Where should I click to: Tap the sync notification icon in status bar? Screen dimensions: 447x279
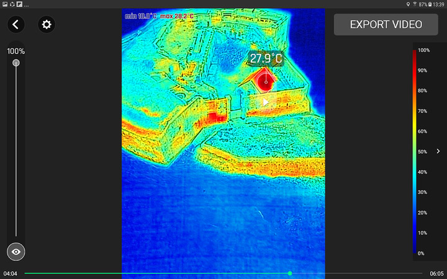(x=12, y=4)
